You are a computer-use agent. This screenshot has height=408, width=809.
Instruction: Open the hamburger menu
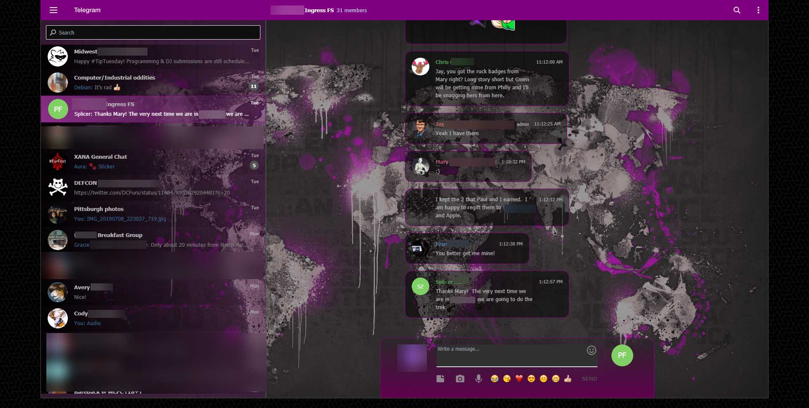click(54, 10)
